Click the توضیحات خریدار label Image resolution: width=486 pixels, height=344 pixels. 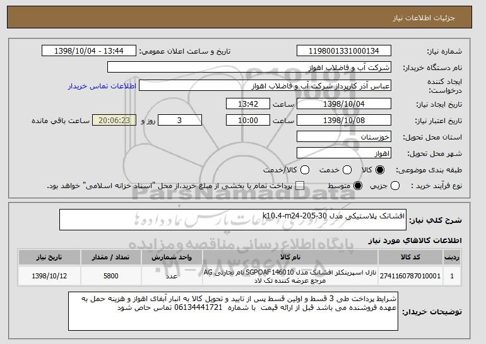(432, 312)
